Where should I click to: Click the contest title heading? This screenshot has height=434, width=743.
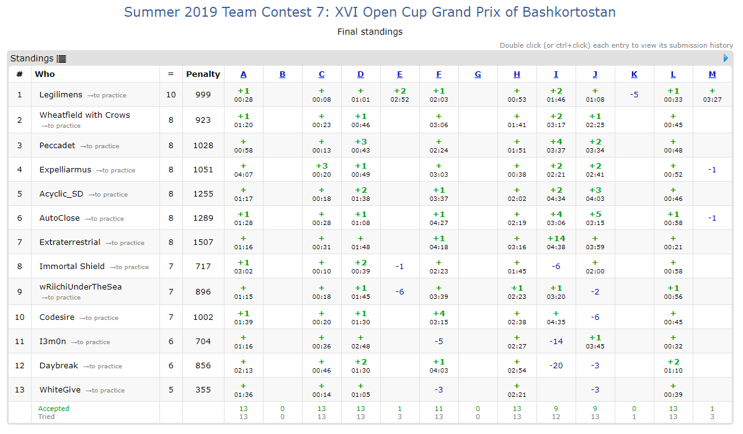tap(370, 12)
